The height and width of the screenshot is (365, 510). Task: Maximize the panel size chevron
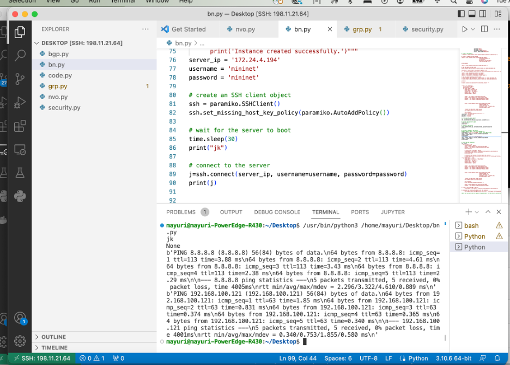(488, 212)
